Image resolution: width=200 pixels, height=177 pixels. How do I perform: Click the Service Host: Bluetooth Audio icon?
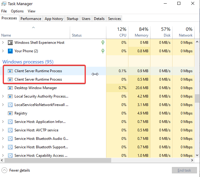(10, 139)
